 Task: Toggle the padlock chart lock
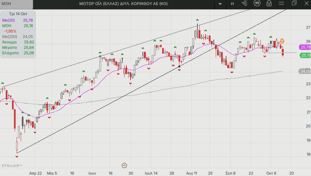(x=269, y=4)
